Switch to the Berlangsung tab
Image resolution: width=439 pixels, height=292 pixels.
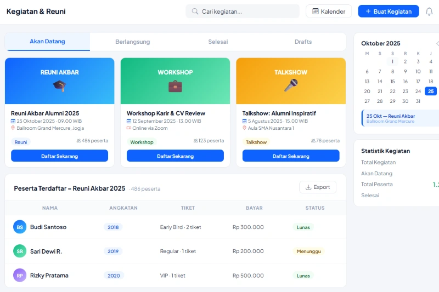pyautogui.click(x=132, y=42)
